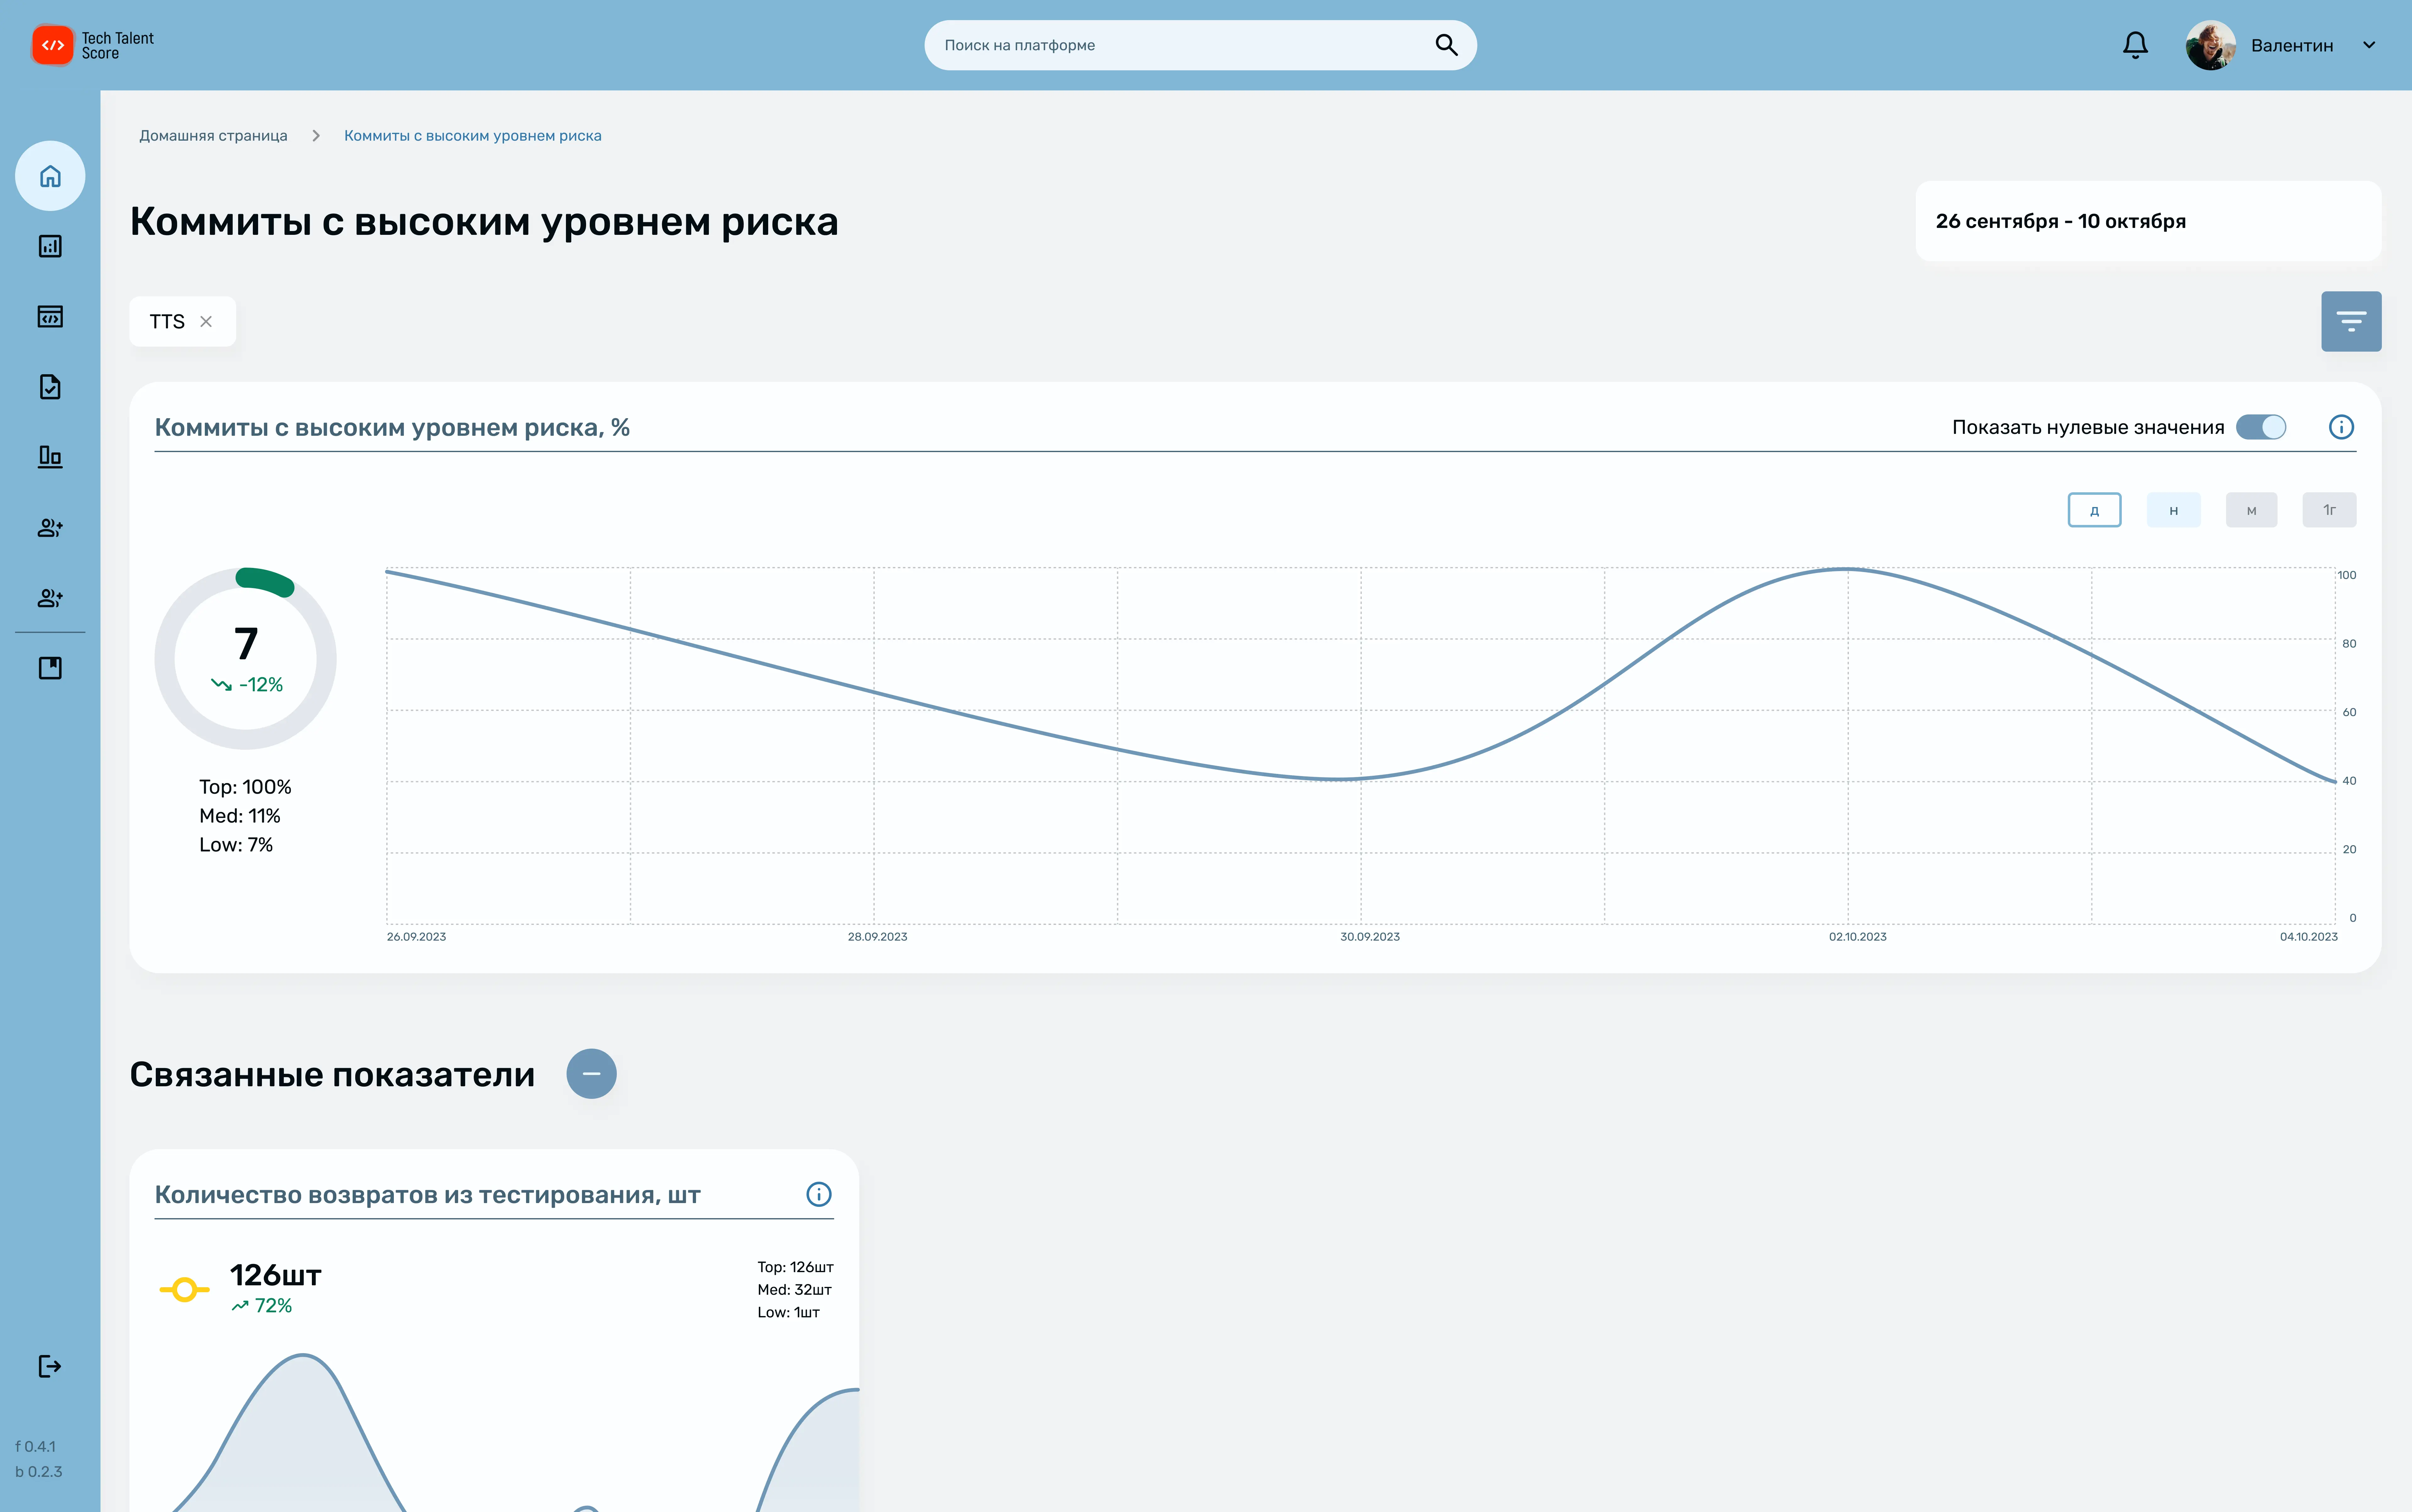Toggle Показать нулевые значения switch
This screenshot has height=1512, width=2412.
2261,427
